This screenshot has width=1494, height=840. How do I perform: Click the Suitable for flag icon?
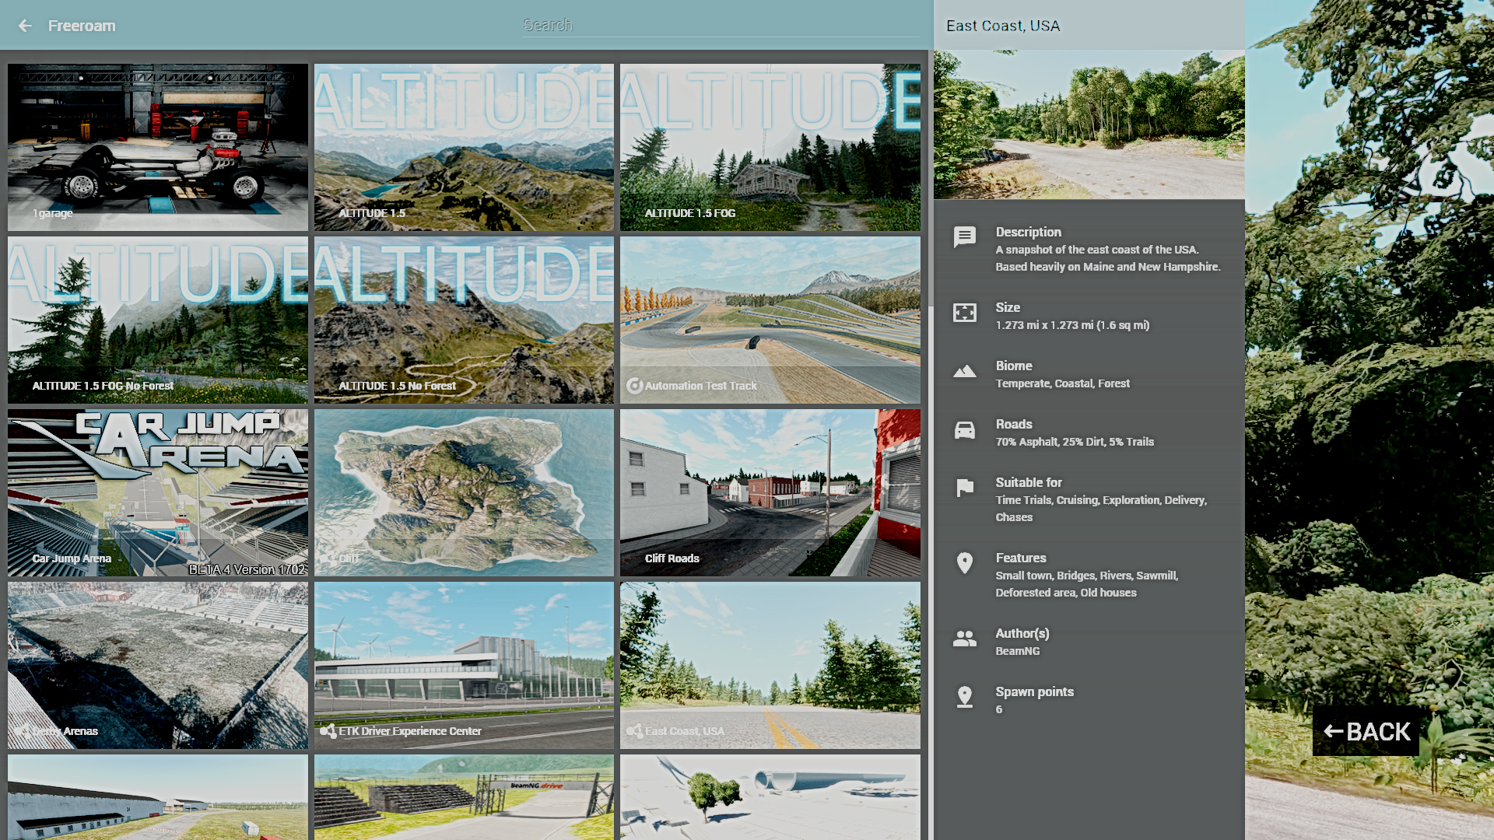pos(965,488)
